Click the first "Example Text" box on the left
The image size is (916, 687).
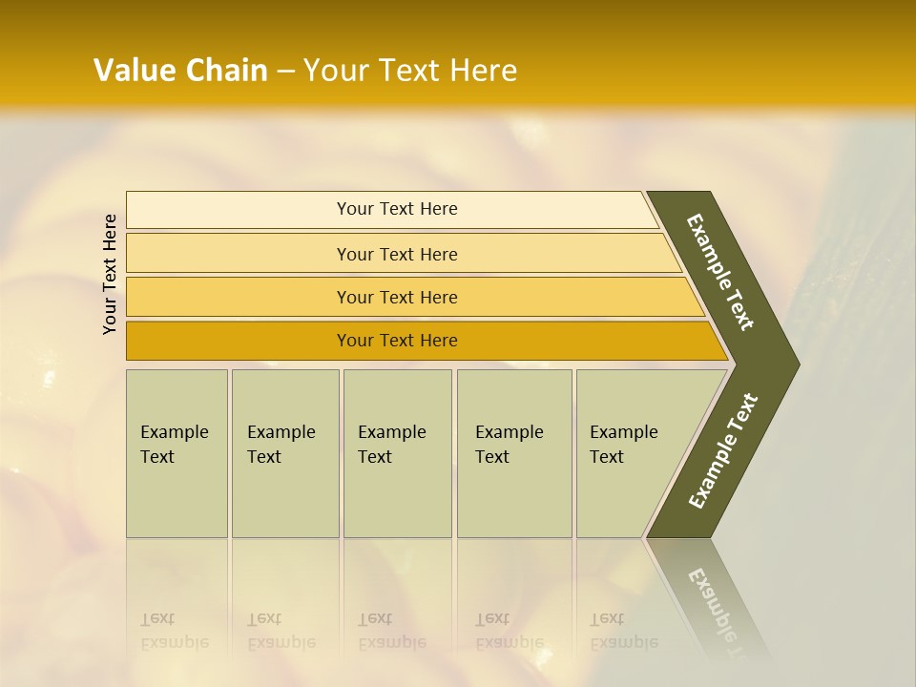177,453
